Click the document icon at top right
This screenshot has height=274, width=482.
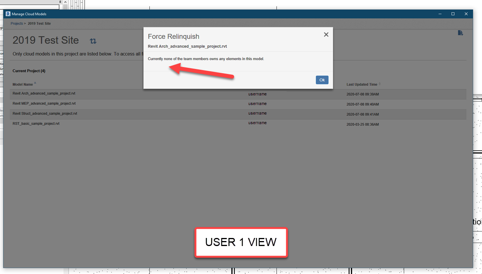[461, 33]
